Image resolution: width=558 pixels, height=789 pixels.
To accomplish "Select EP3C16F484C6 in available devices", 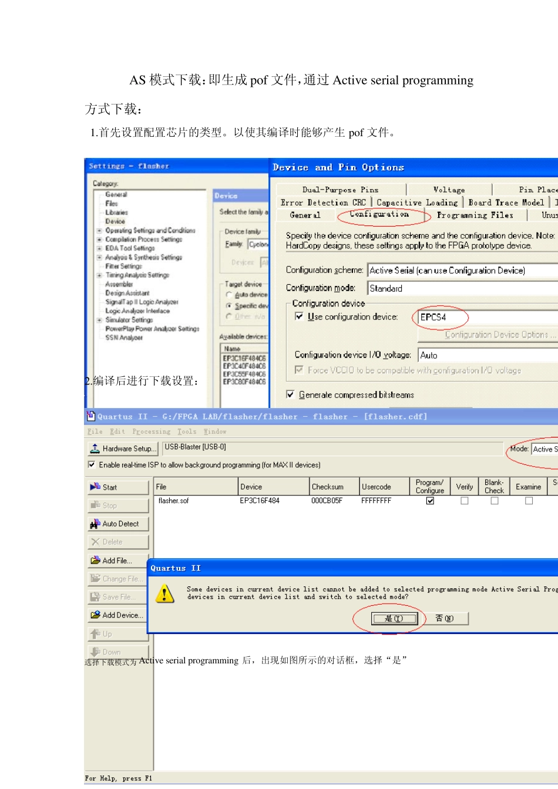I will (244, 358).
